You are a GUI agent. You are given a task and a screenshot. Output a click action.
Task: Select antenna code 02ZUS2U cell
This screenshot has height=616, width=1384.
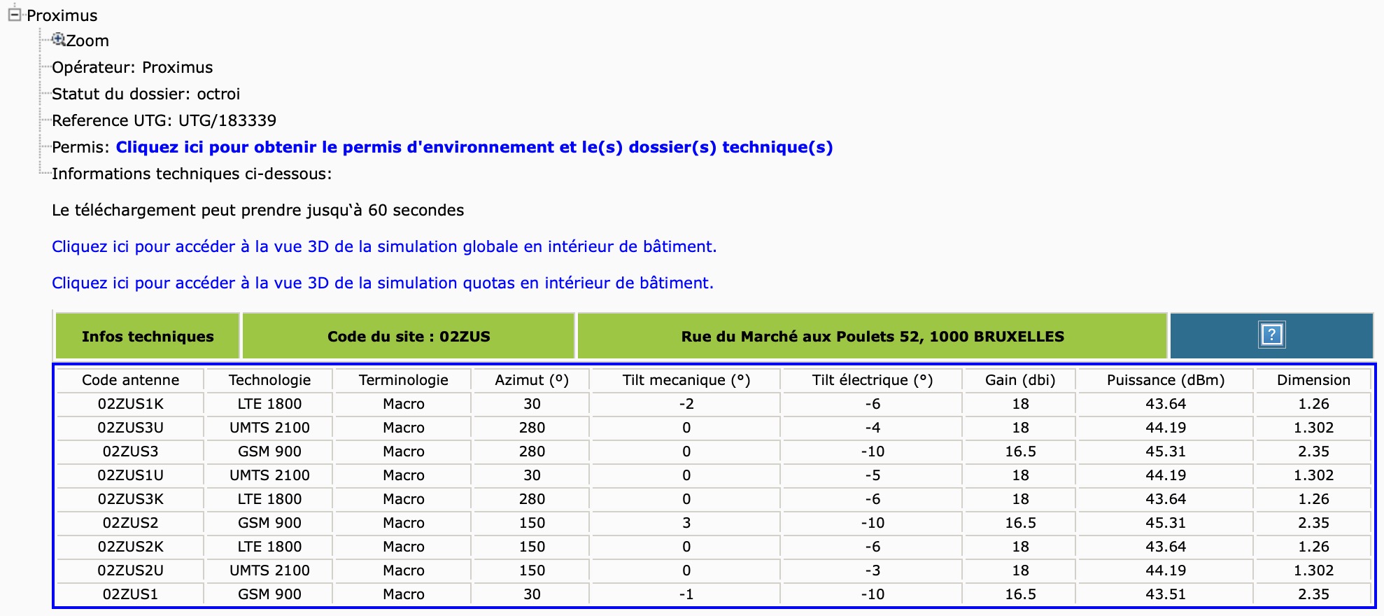tap(131, 570)
